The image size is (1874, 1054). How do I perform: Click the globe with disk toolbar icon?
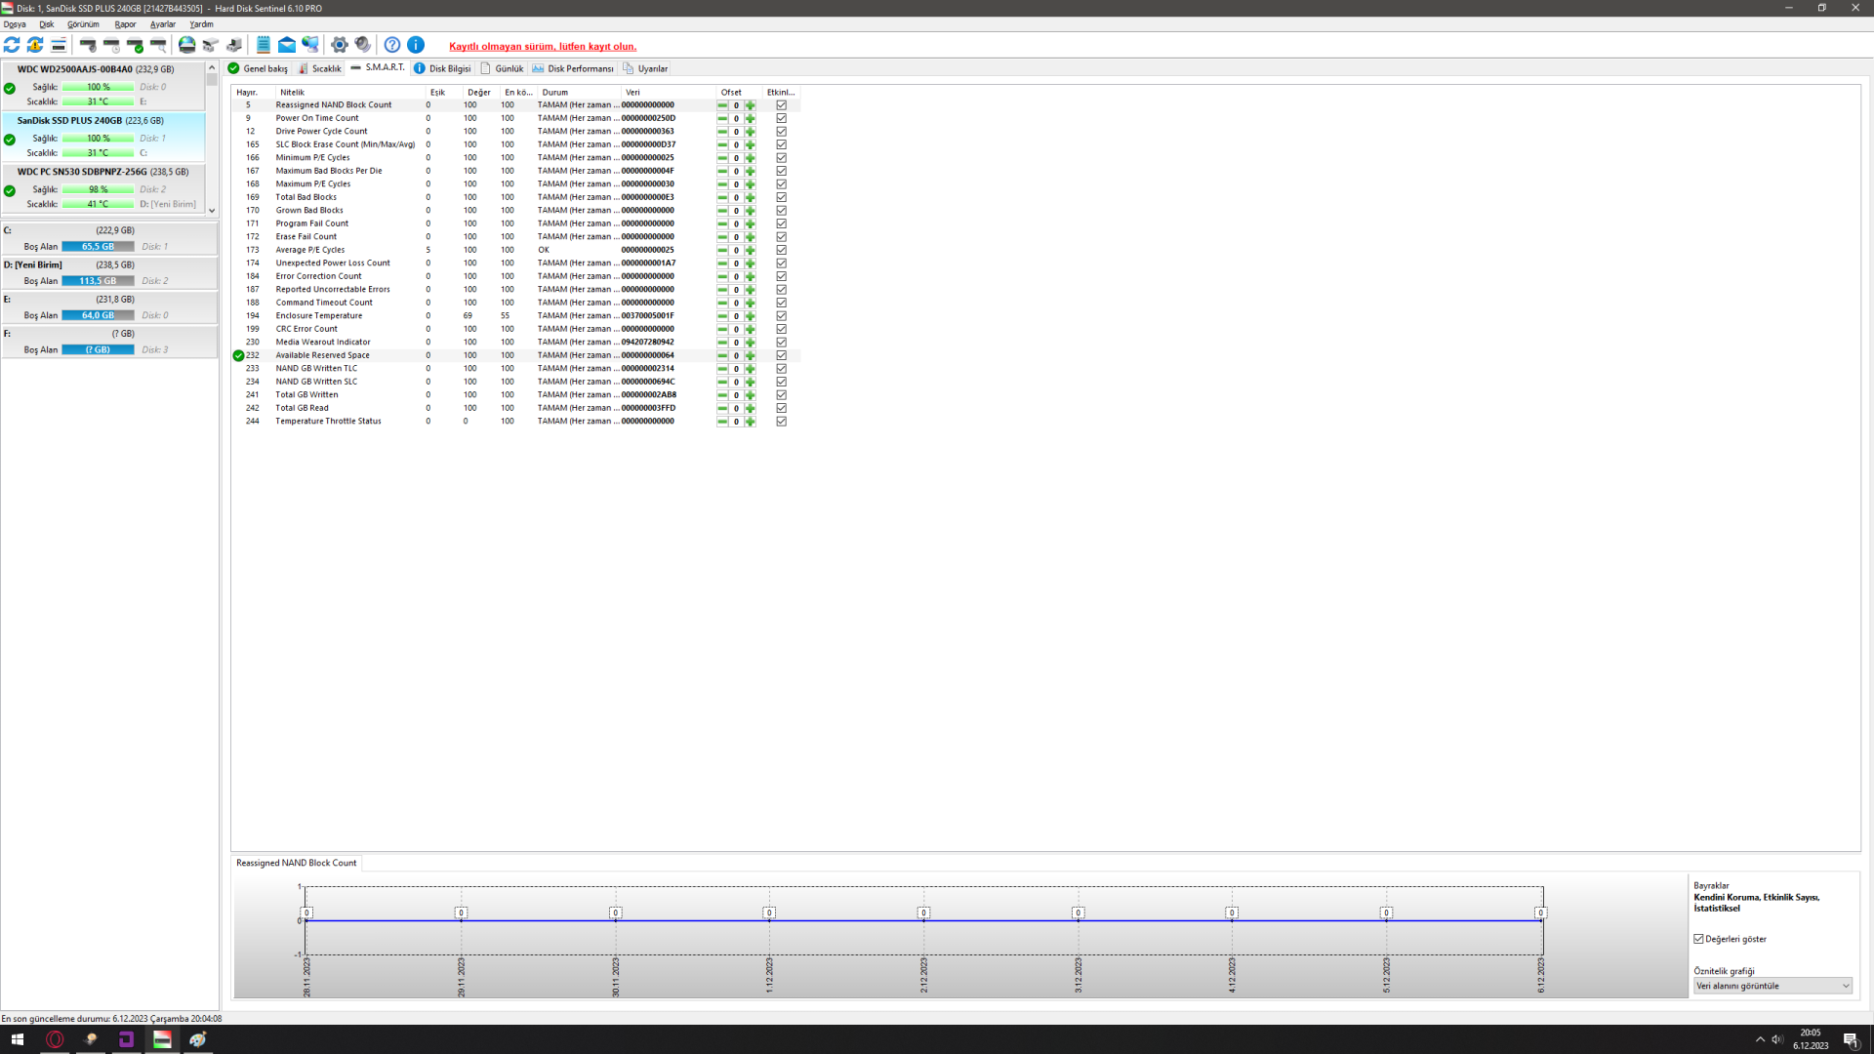pos(186,45)
